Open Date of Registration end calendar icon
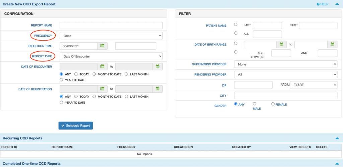The height and width of the screenshot is (167, 343). 158,89
